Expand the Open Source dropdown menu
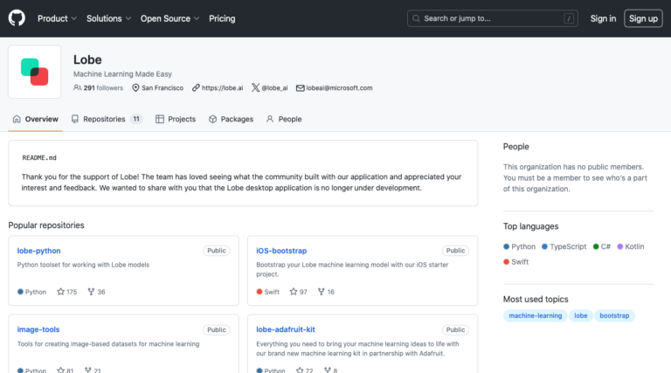The width and height of the screenshot is (671, 373). click(169, 18)
